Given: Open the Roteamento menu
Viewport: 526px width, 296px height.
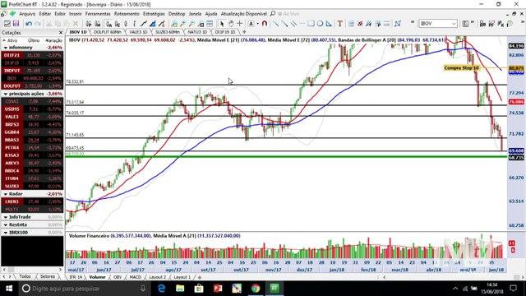Looking at the screenshot, I should [127, 14].
